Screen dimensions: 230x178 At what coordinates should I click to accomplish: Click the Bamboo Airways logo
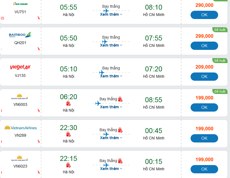pyautogui.click(x=20, y=35)
